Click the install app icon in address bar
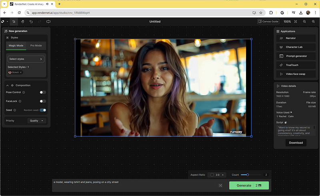 (254, 13)
